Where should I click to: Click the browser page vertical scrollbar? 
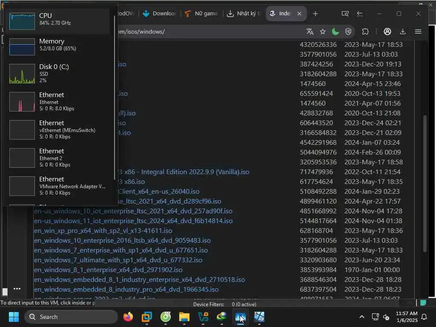click(x=425, y=184)
